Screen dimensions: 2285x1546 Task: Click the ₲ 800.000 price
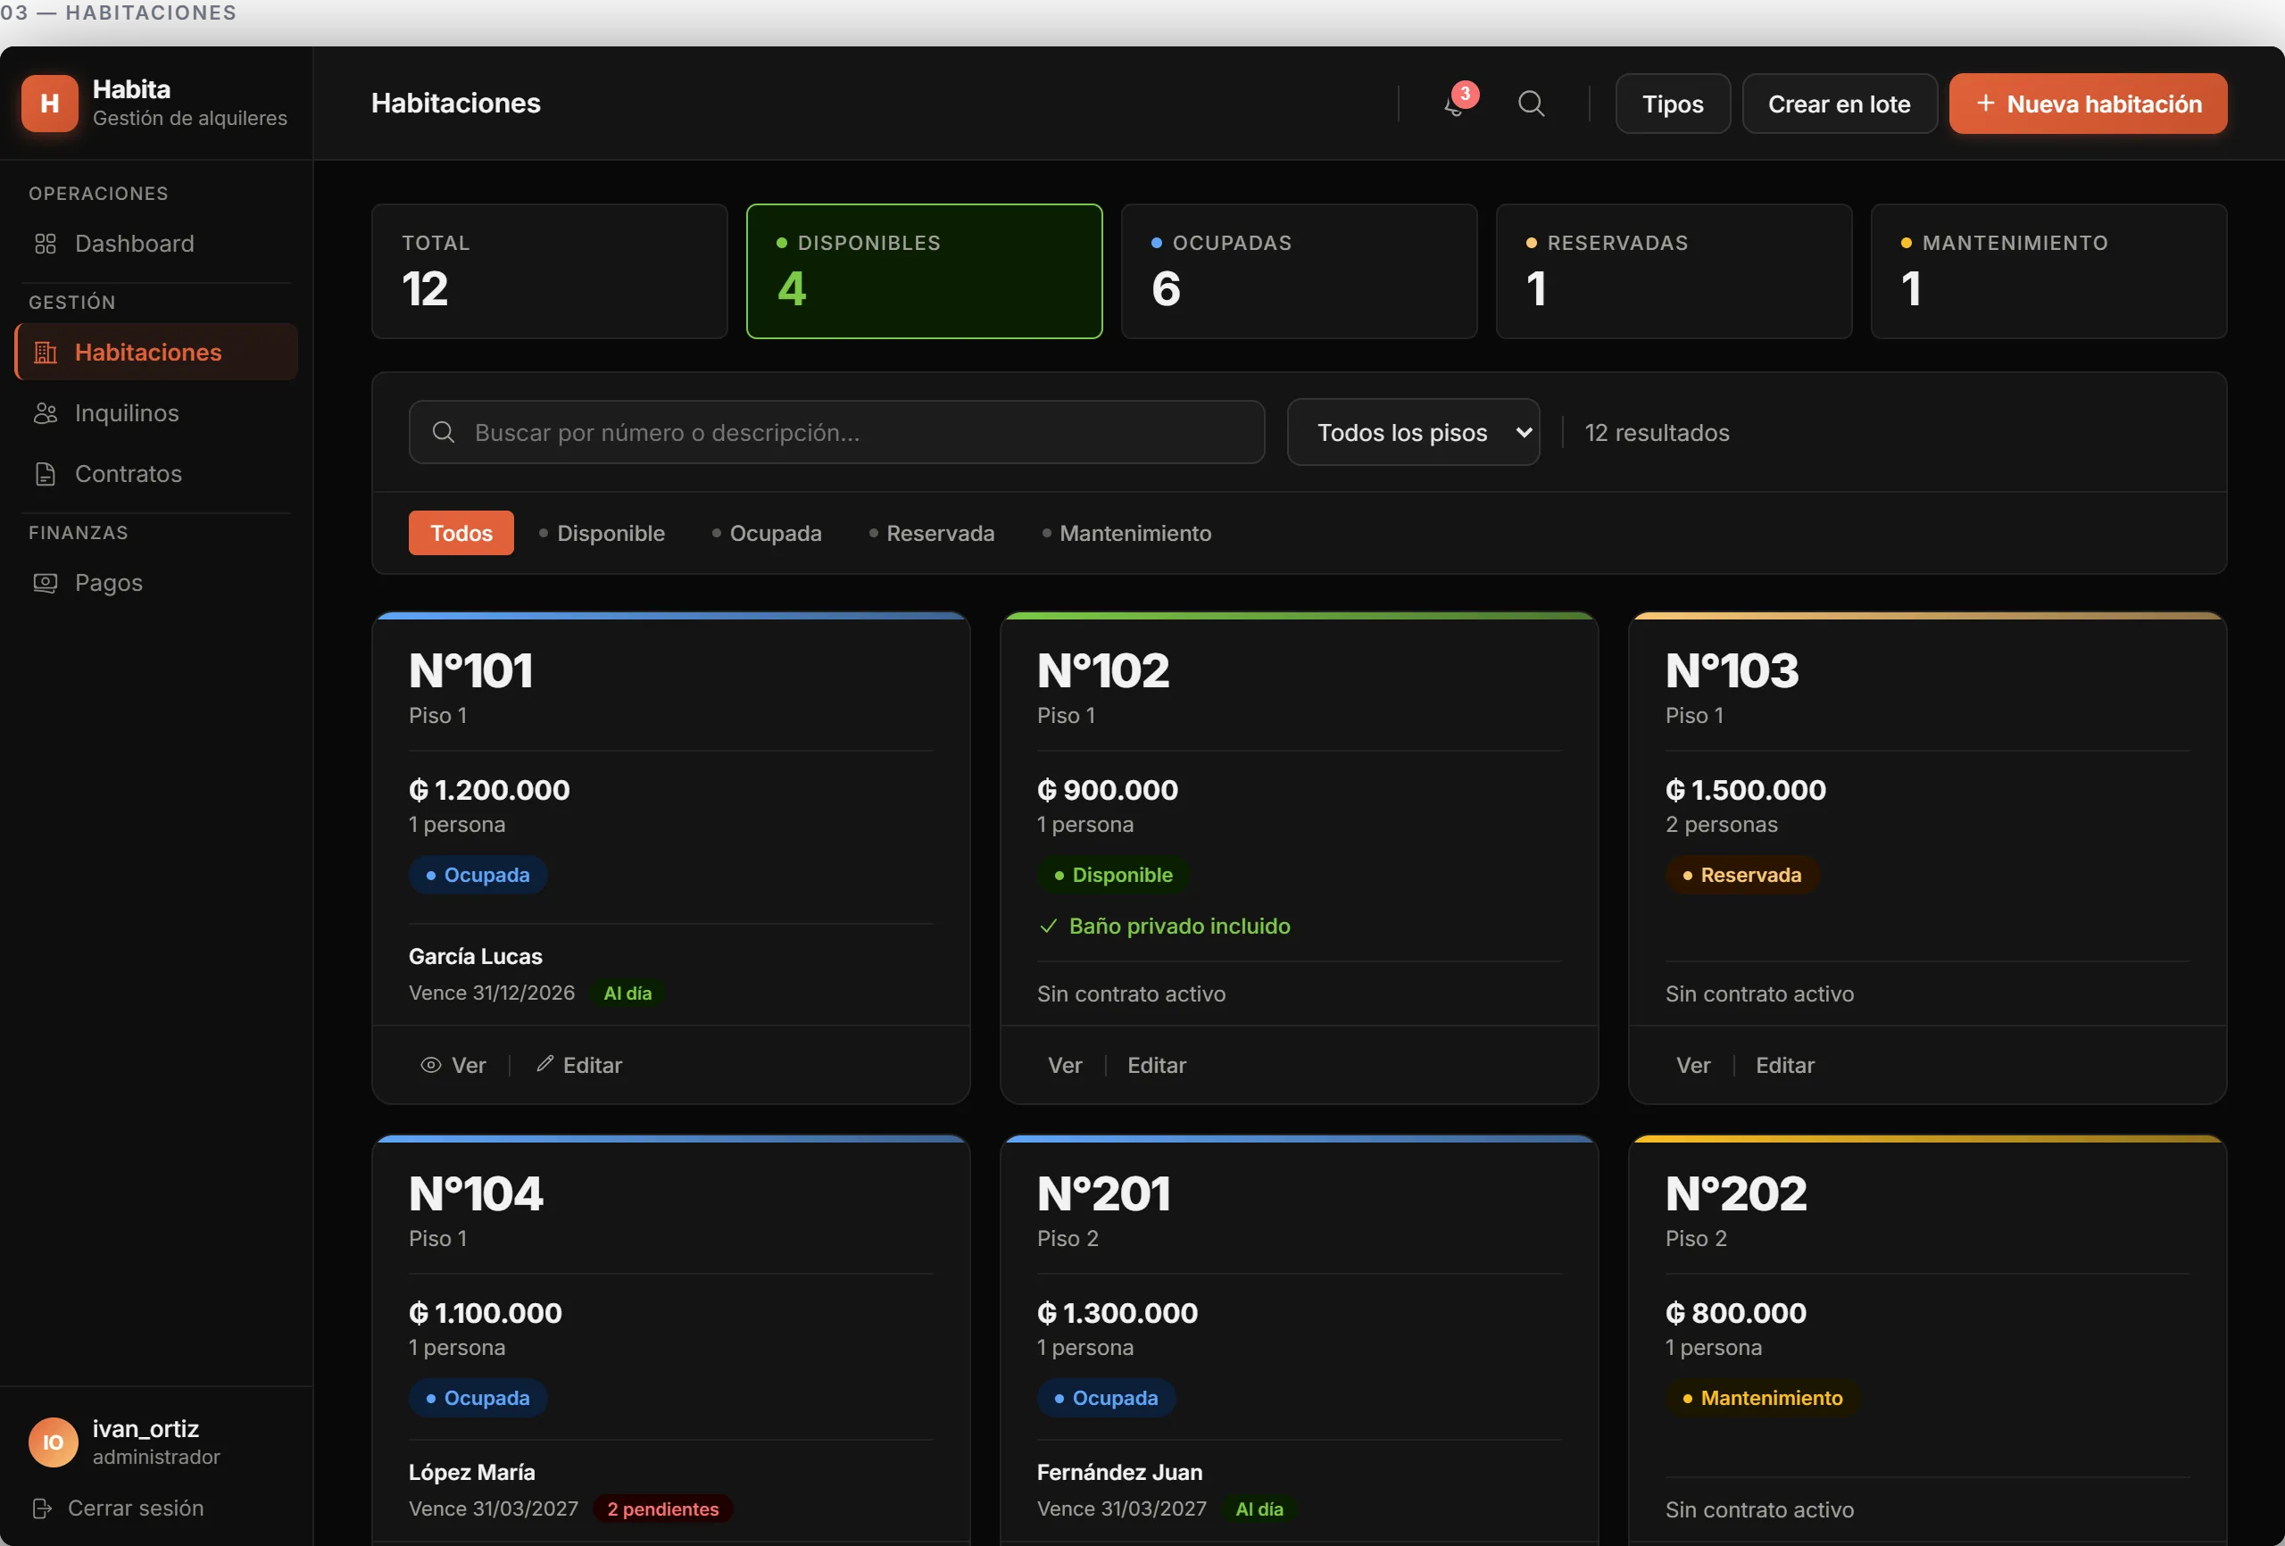pyautogui.click(x=1736, y=1313)
